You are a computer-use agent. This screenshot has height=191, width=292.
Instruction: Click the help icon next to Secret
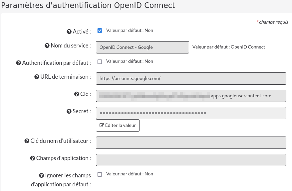point(69,112)
